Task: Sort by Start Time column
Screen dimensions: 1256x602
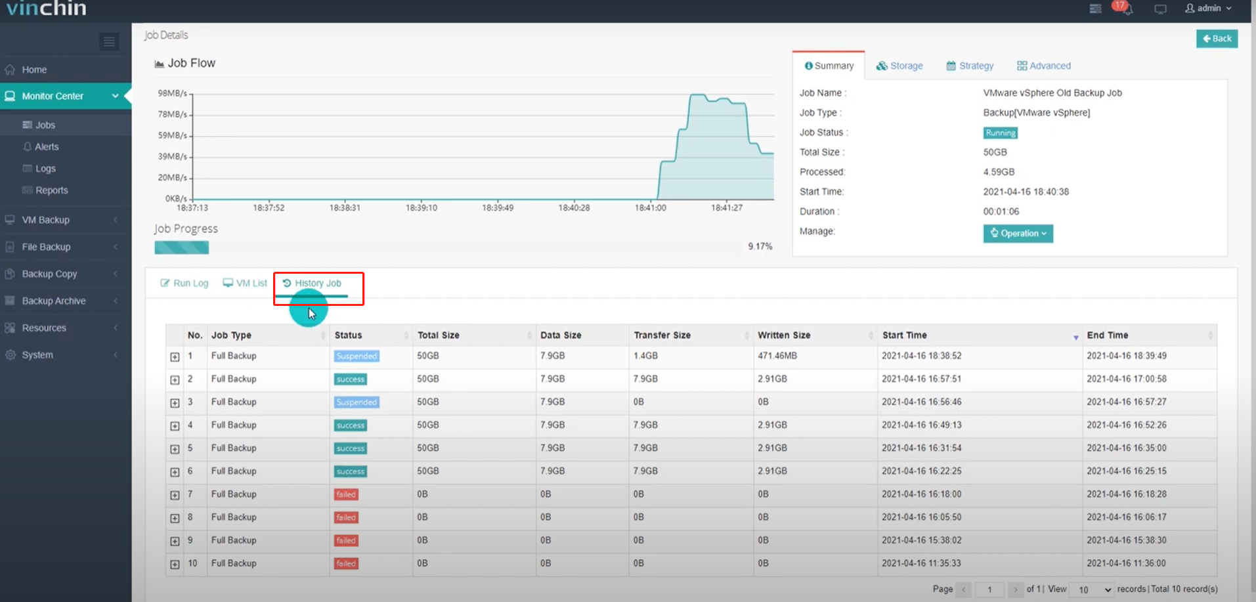Action: click(x=980, y=335)
